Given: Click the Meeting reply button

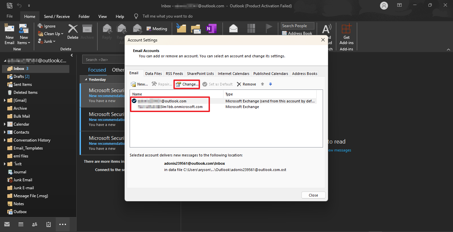Looking at the screenshot, I should pyautogui.click(x=157, y=29).
